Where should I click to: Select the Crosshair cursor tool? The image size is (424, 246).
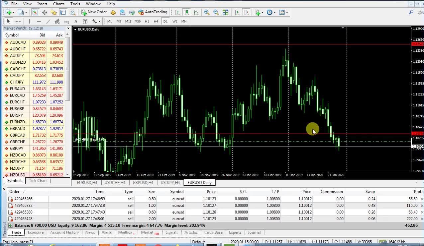[18, 22]
